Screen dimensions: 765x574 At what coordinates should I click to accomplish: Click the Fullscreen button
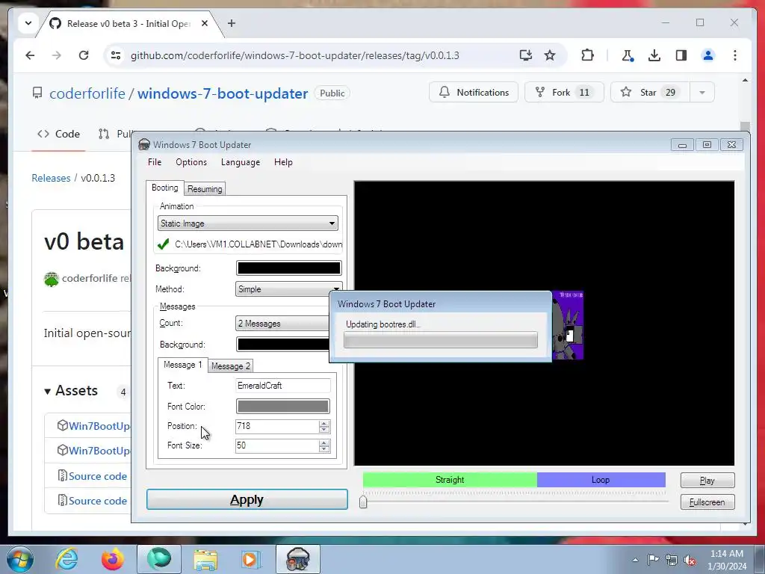coord(707,502)
